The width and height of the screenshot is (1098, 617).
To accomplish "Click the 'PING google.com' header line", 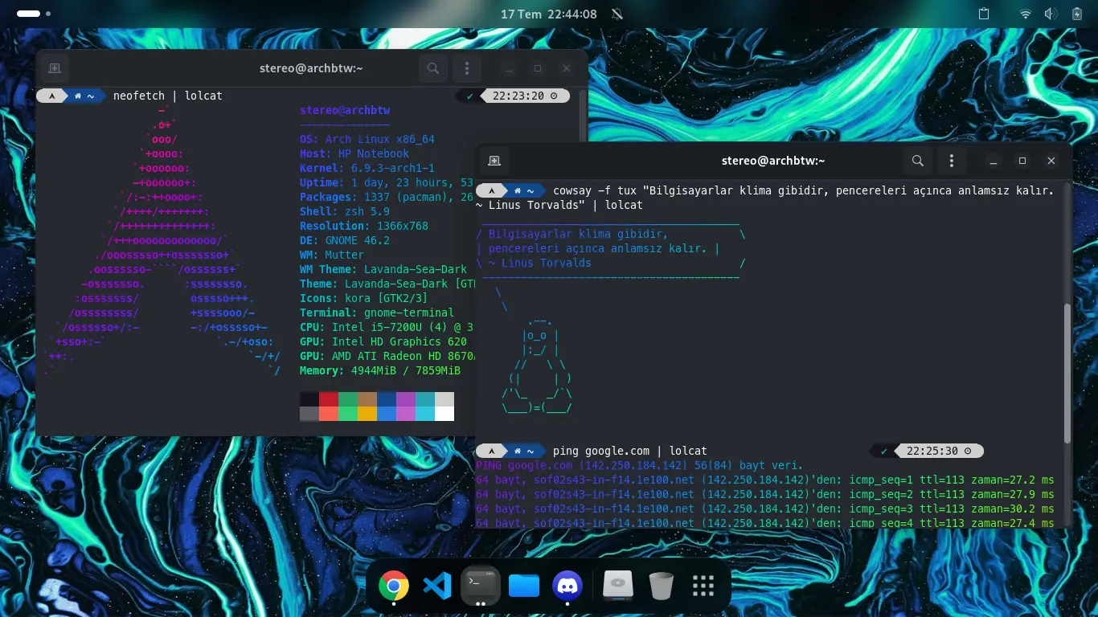I will coord(639,465).
